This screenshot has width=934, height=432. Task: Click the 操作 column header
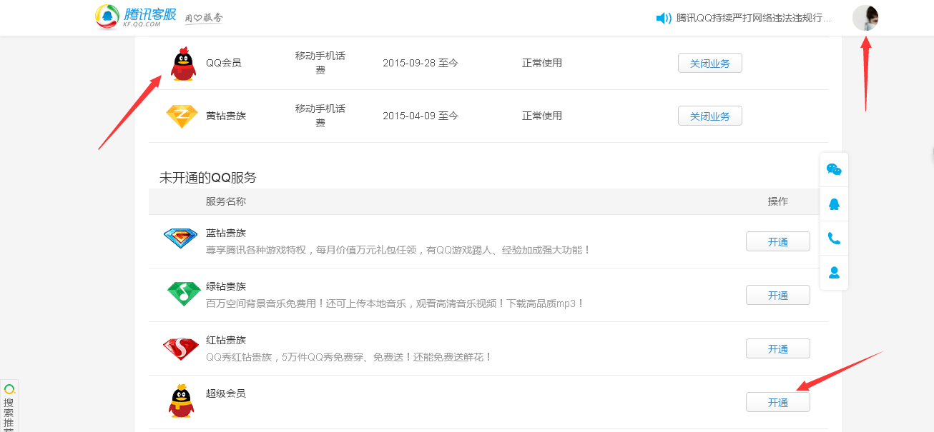pyautogui.click(x=778, y=201)
